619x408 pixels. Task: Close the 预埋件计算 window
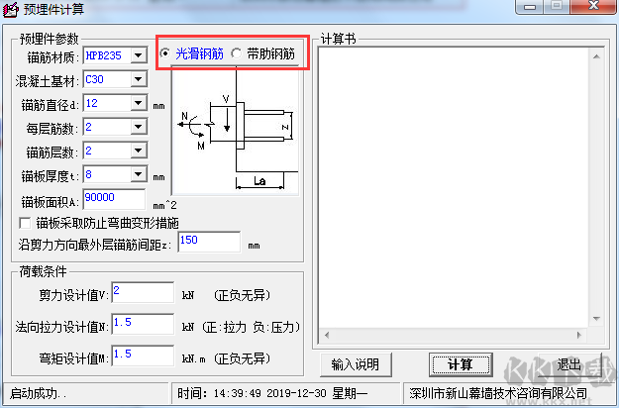click(593, 6)
